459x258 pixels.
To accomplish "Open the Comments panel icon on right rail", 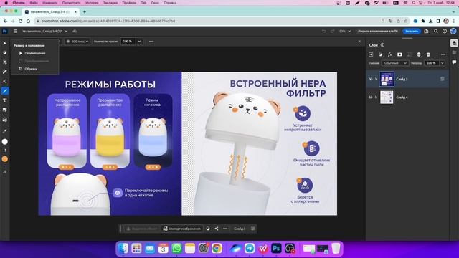I will (454, 62).
